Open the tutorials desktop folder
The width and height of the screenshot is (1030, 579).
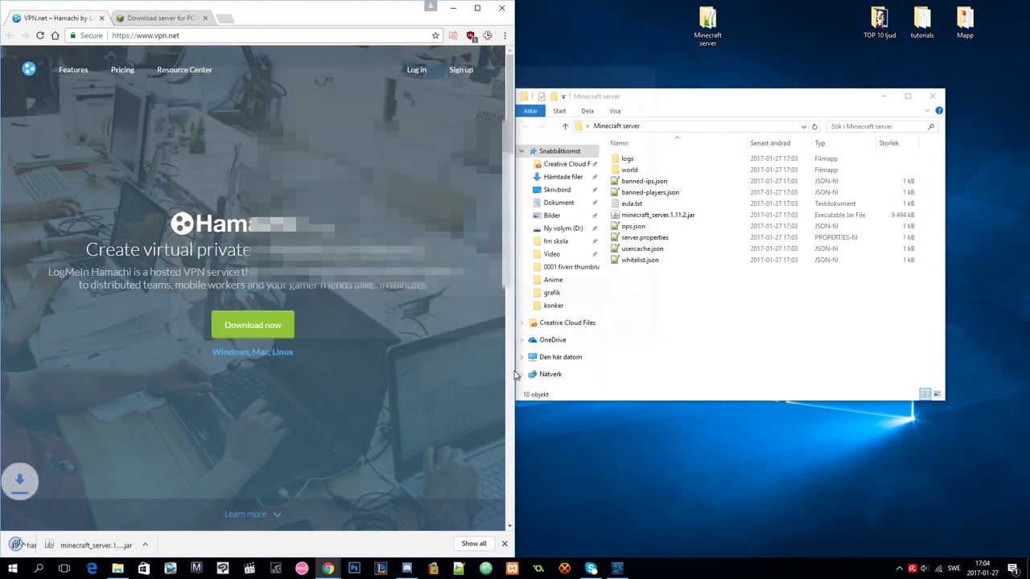(922, 23)
